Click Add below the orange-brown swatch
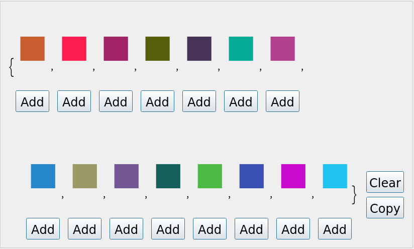The height and width of the screenshot is (249, 414). tap(32, 101)
